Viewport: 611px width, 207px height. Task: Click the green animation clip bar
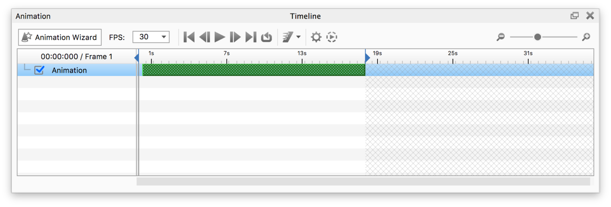coord(253,70)
